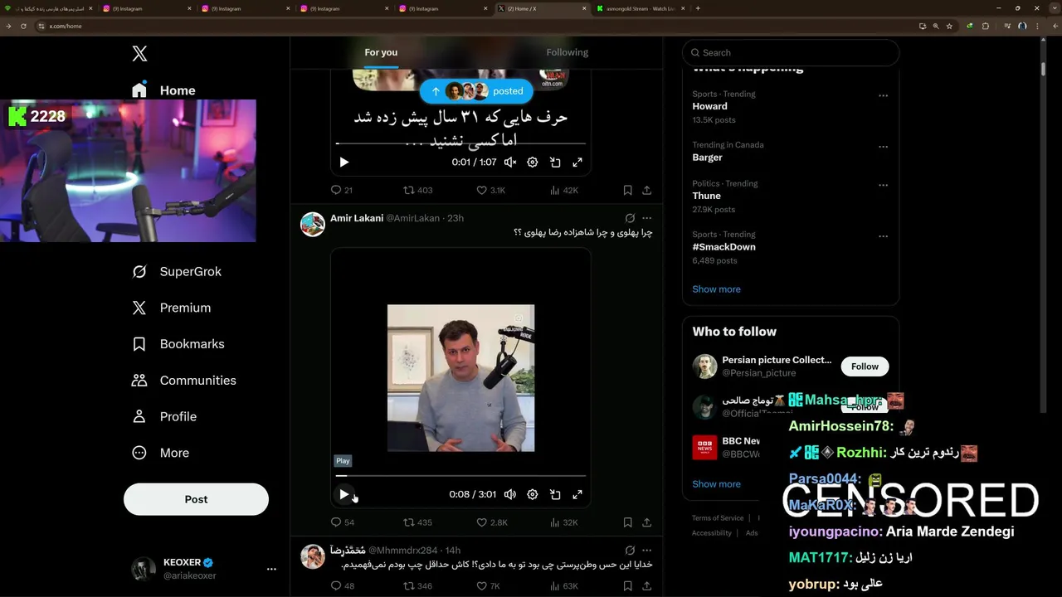Like the post with 7K likes
The image size is (1062, 597).
488,586
